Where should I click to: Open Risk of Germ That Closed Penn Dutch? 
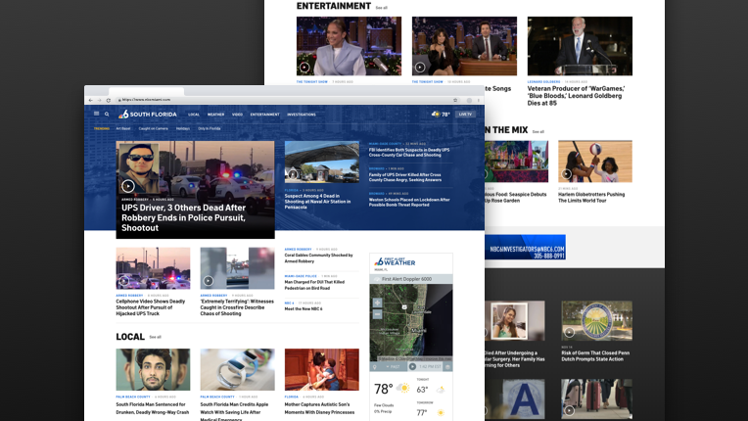click(x=595, y=355)
